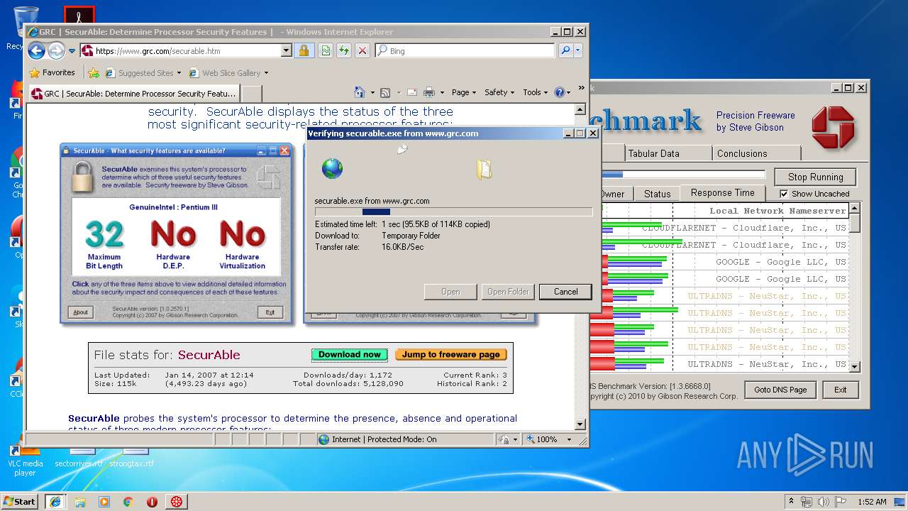908x511 pixels.
Task: Expand the address bar URL dropdown
Action: 287,50
